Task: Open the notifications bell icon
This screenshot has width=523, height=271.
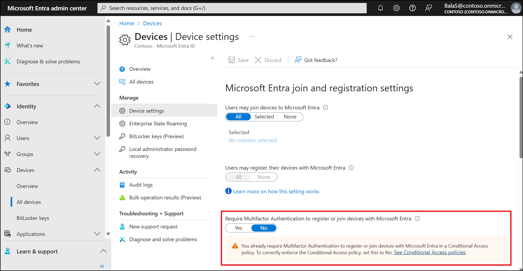Action: pyautogui.click(x=381, y=8)
